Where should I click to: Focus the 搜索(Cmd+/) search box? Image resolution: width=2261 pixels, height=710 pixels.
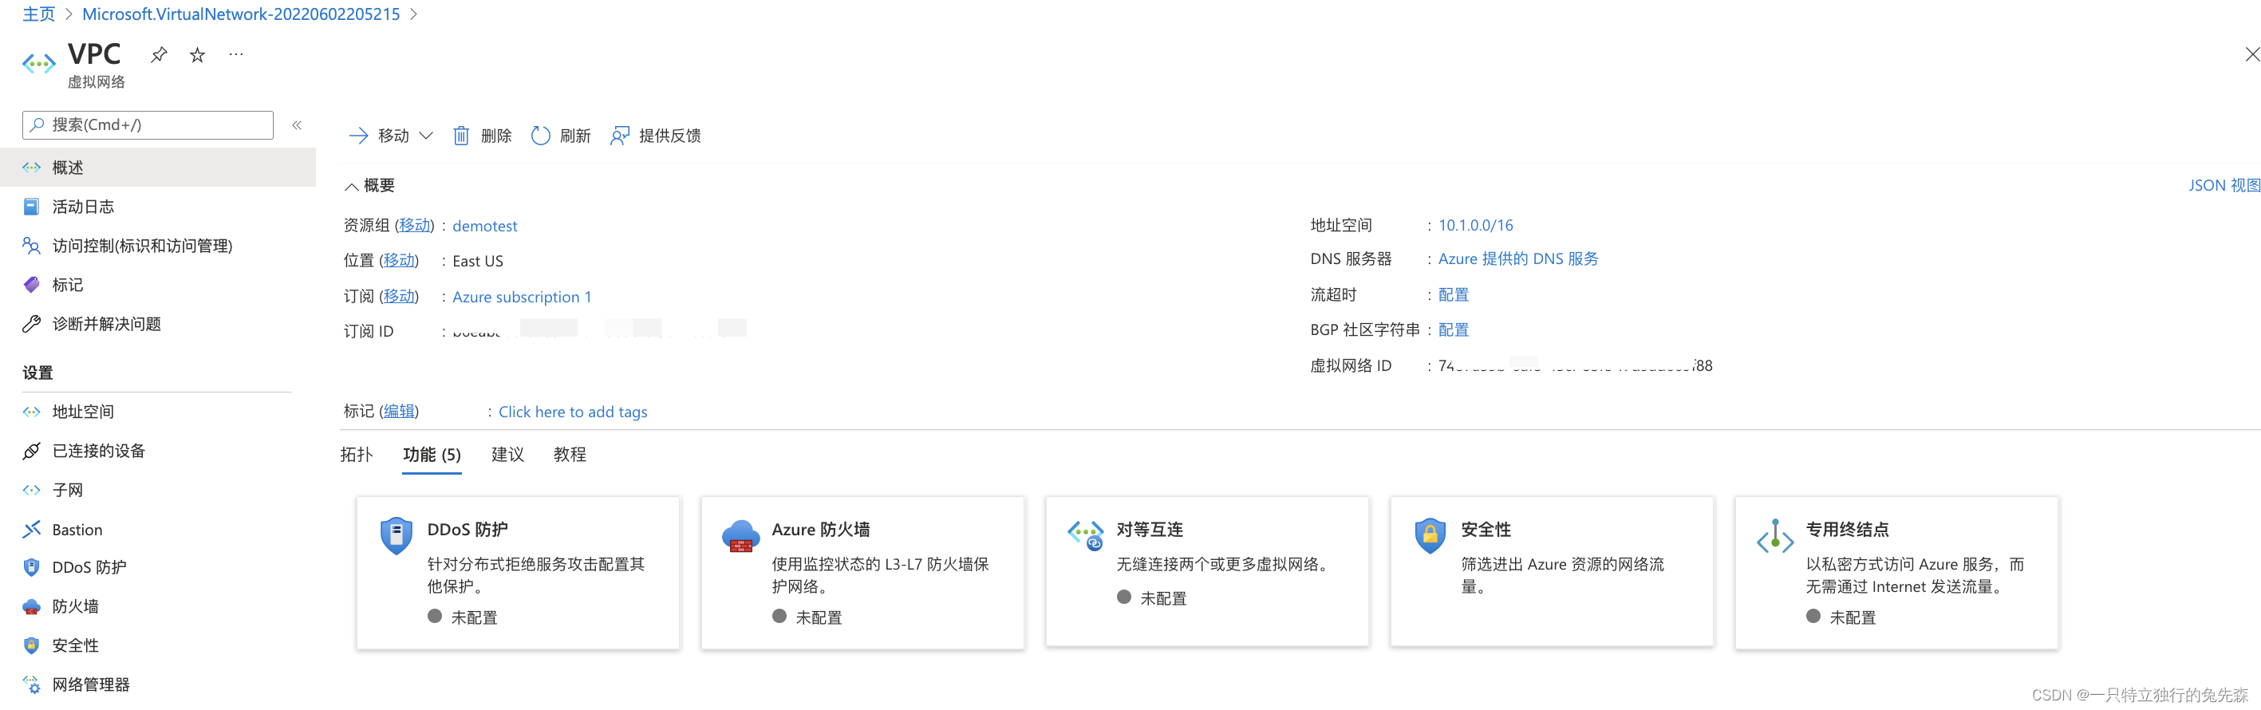(148, 124)
